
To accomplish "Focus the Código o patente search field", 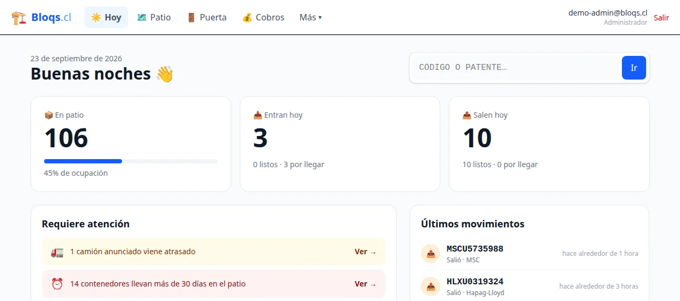I will [516, 68].
